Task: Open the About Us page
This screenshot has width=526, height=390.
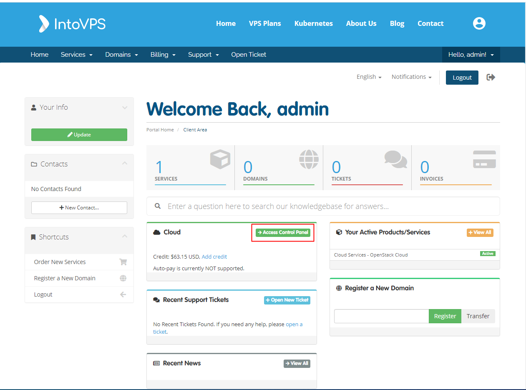Action: (x=361, y=23)
